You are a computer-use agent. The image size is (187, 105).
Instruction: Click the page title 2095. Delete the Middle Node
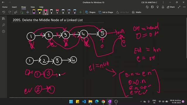(x=48, y=20)
